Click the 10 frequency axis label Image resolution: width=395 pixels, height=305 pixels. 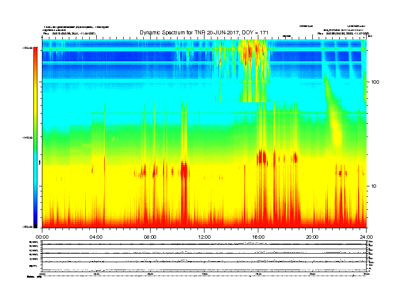[374, 186]
